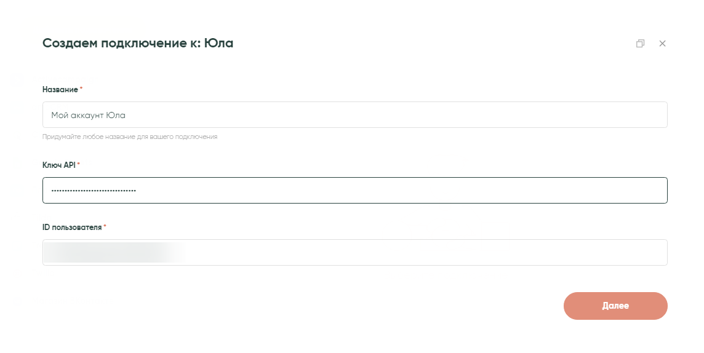Screen dimensions: 704x353
Task: Click the hint text under Название
Action: (x=129, y=137)
